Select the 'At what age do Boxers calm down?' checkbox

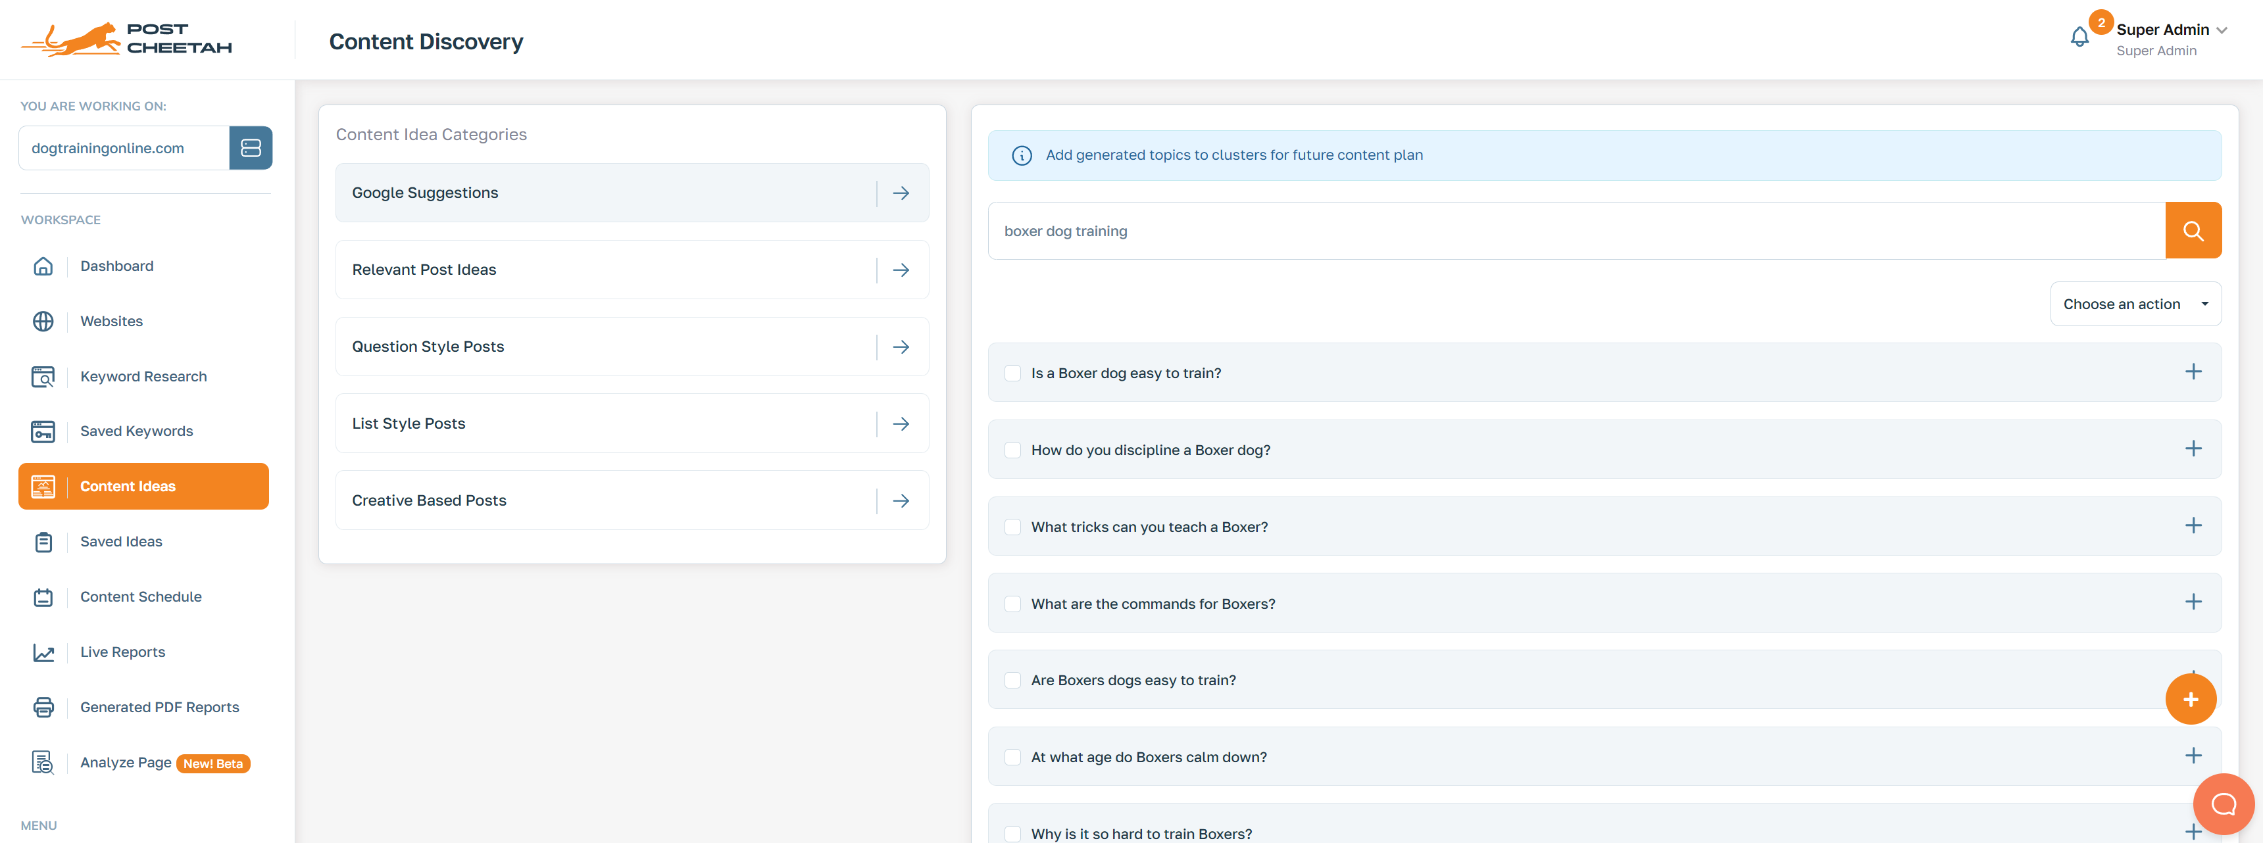pyautogui.click(x=1013, y=757)
